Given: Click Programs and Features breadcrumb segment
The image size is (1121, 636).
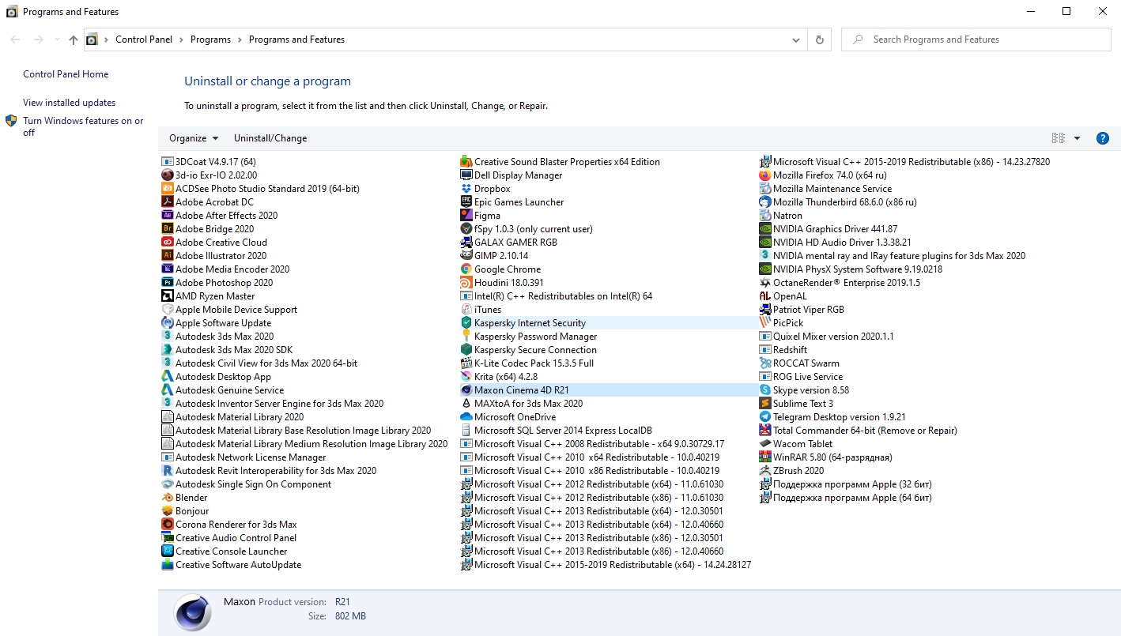Looking at the screenshot, I should tap(296, 40).
